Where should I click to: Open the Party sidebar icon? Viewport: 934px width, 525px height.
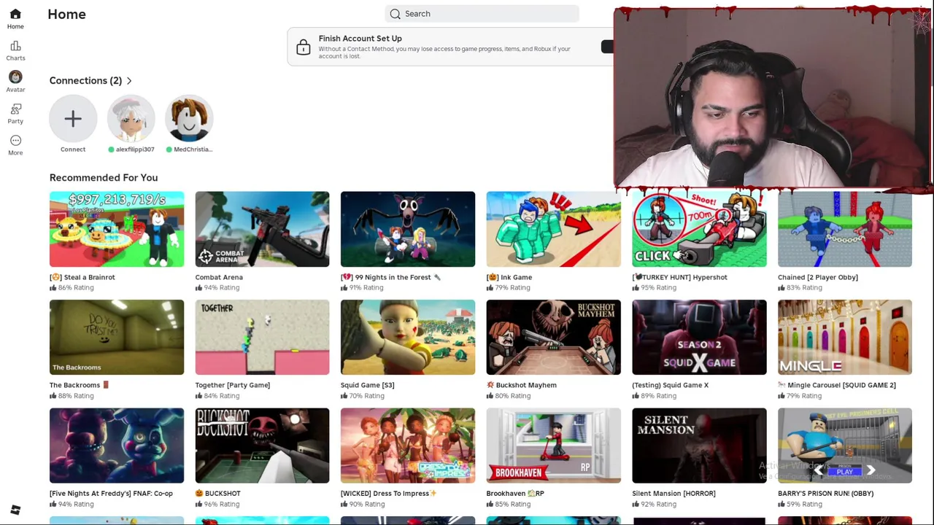click(15, 109)
